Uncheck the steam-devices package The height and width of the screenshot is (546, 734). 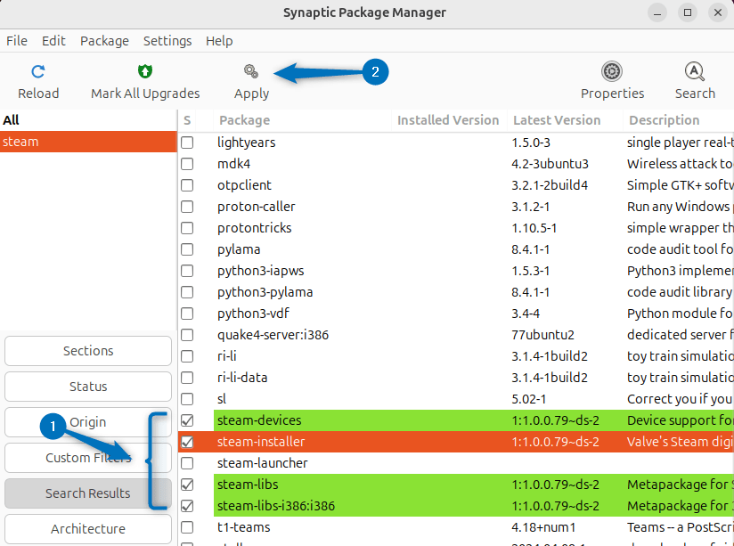[x=187, y=420]
